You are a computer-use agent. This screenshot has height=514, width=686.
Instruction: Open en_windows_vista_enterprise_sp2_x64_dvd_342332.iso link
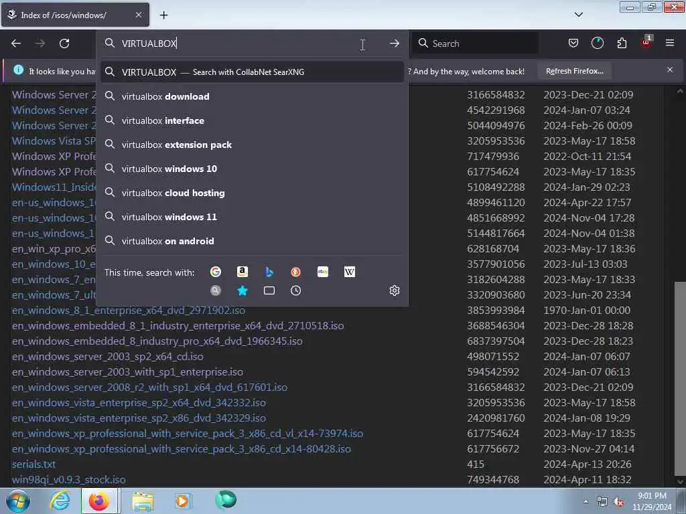point(139,402)
